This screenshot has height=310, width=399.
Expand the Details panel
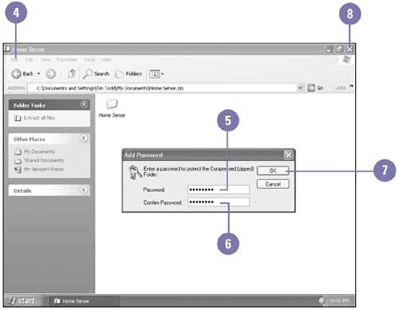click(84, 190)
